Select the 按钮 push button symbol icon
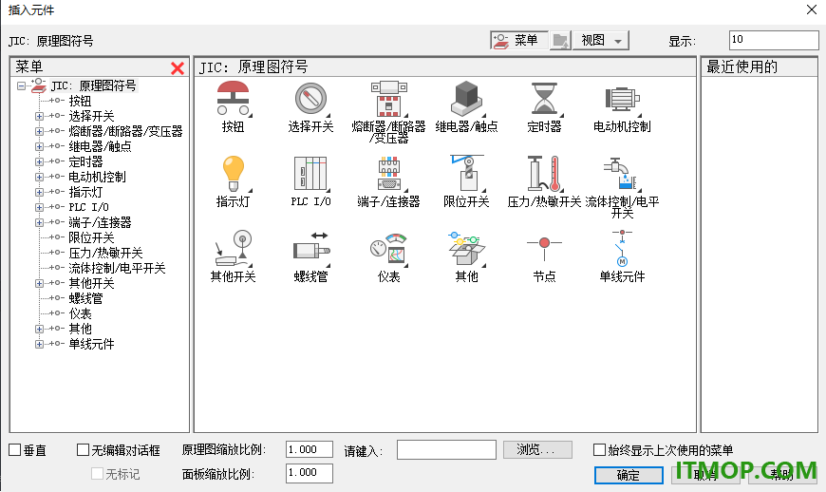826x492 pixels. [233, 99]
